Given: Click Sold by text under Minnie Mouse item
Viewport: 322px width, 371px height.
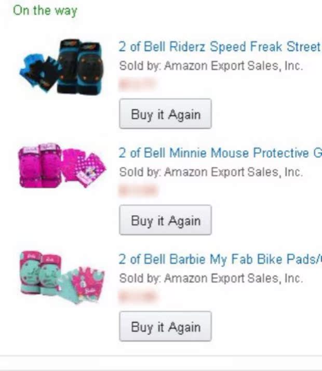Looking at the screenshot, I should click(x=211, y=172).
